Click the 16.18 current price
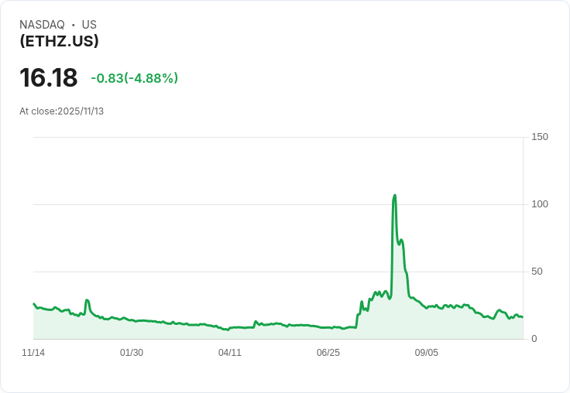Screen dimensions: 570x393 48,78
